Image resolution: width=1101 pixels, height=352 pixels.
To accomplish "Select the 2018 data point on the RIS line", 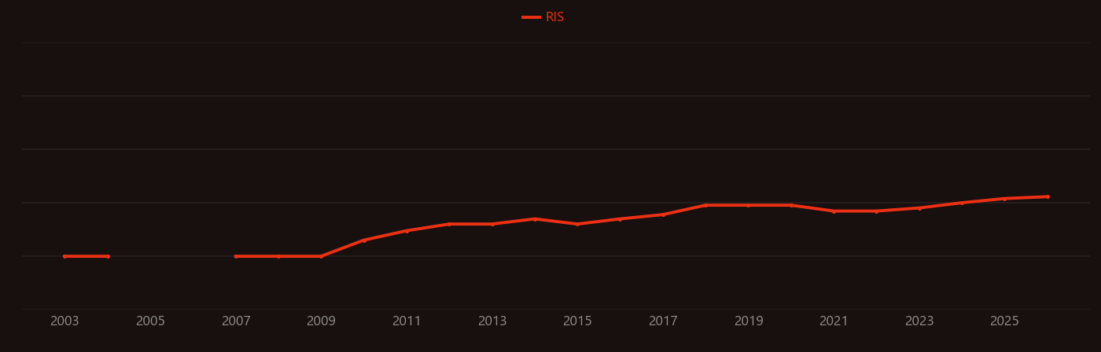I will 705,205.
